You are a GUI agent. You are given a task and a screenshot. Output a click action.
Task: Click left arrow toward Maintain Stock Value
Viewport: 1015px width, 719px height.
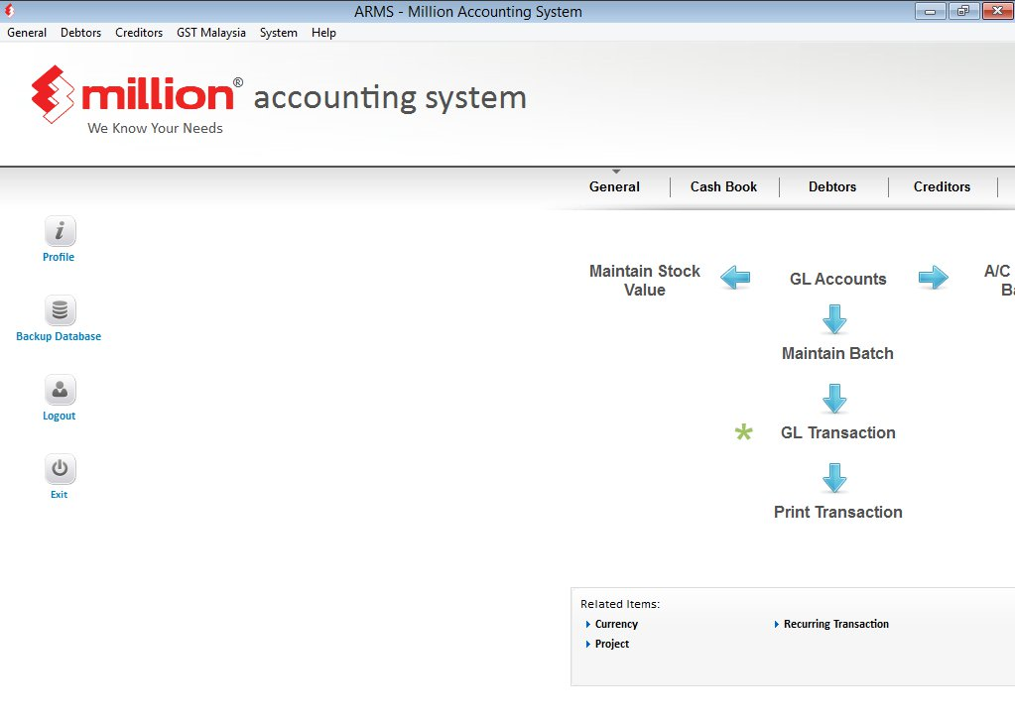(735, 279)
